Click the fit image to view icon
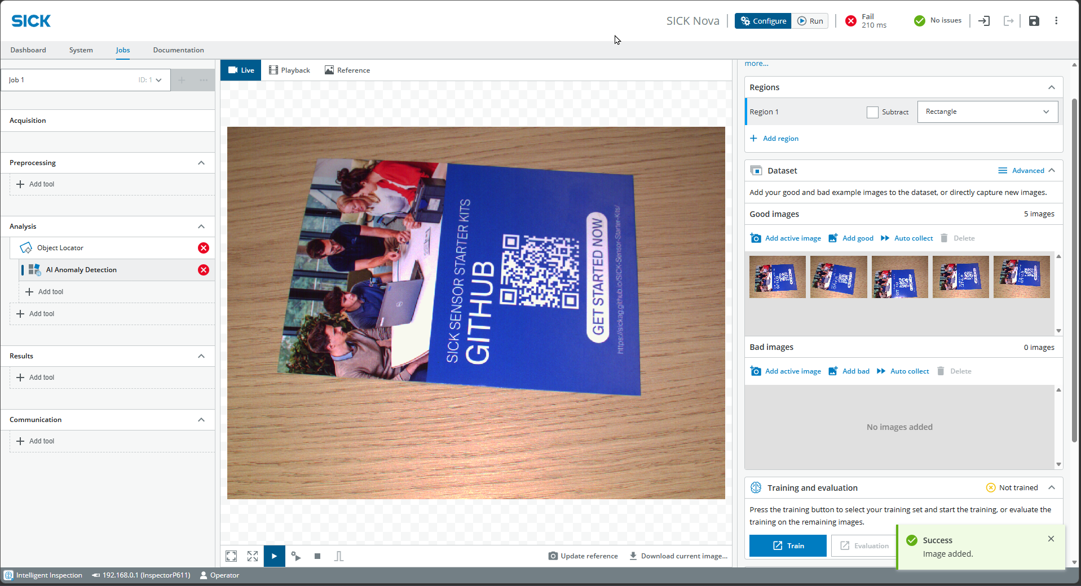1081x586 pixels. click(x=231, y=556)
